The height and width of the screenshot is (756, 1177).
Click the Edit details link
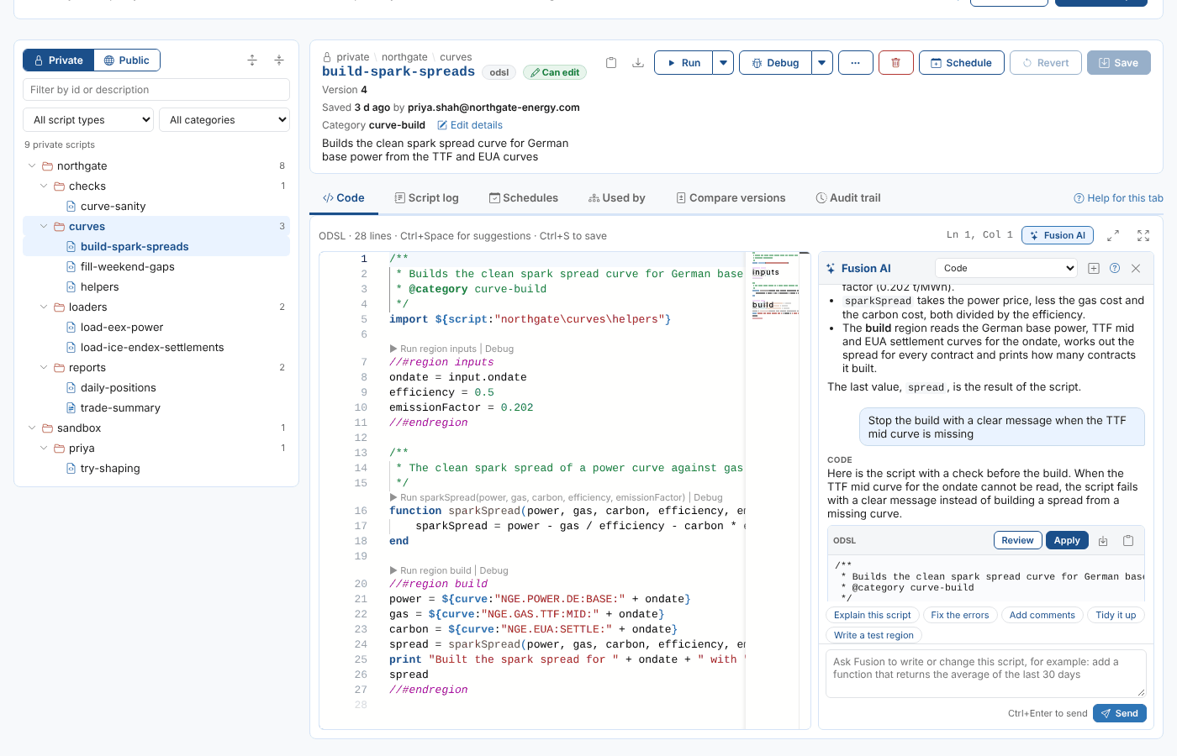coord(470,125)
